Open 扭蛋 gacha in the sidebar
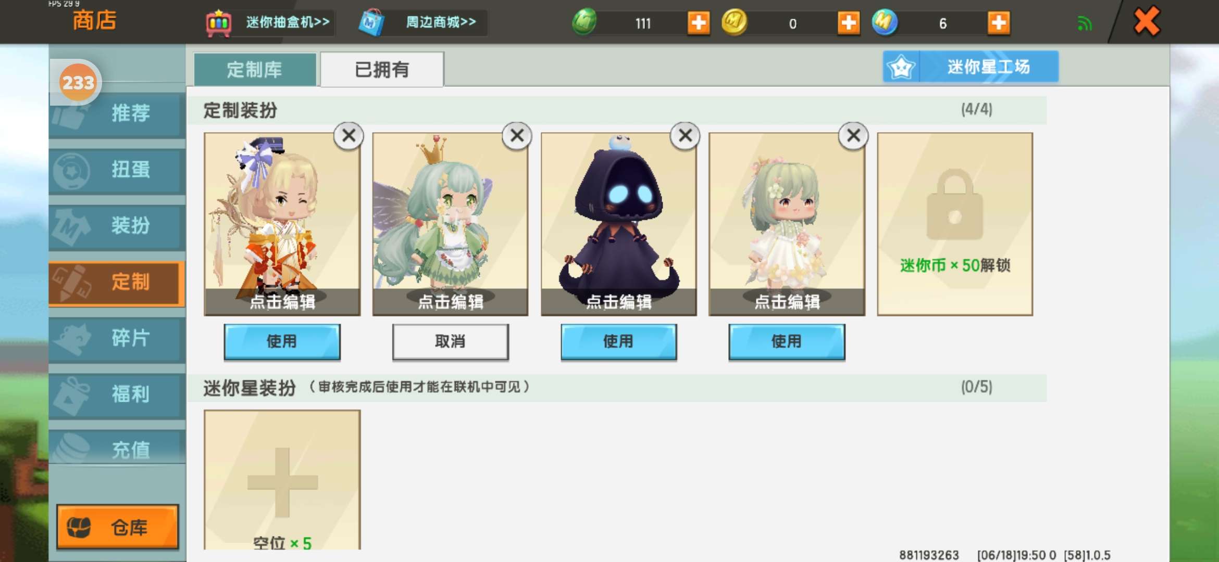1219x562 pixels. [117, 170]
